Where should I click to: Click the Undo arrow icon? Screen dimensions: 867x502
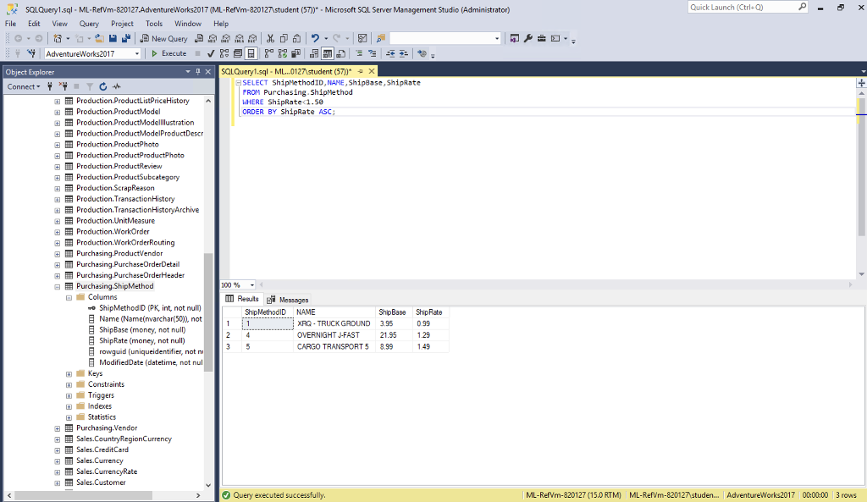315,38
